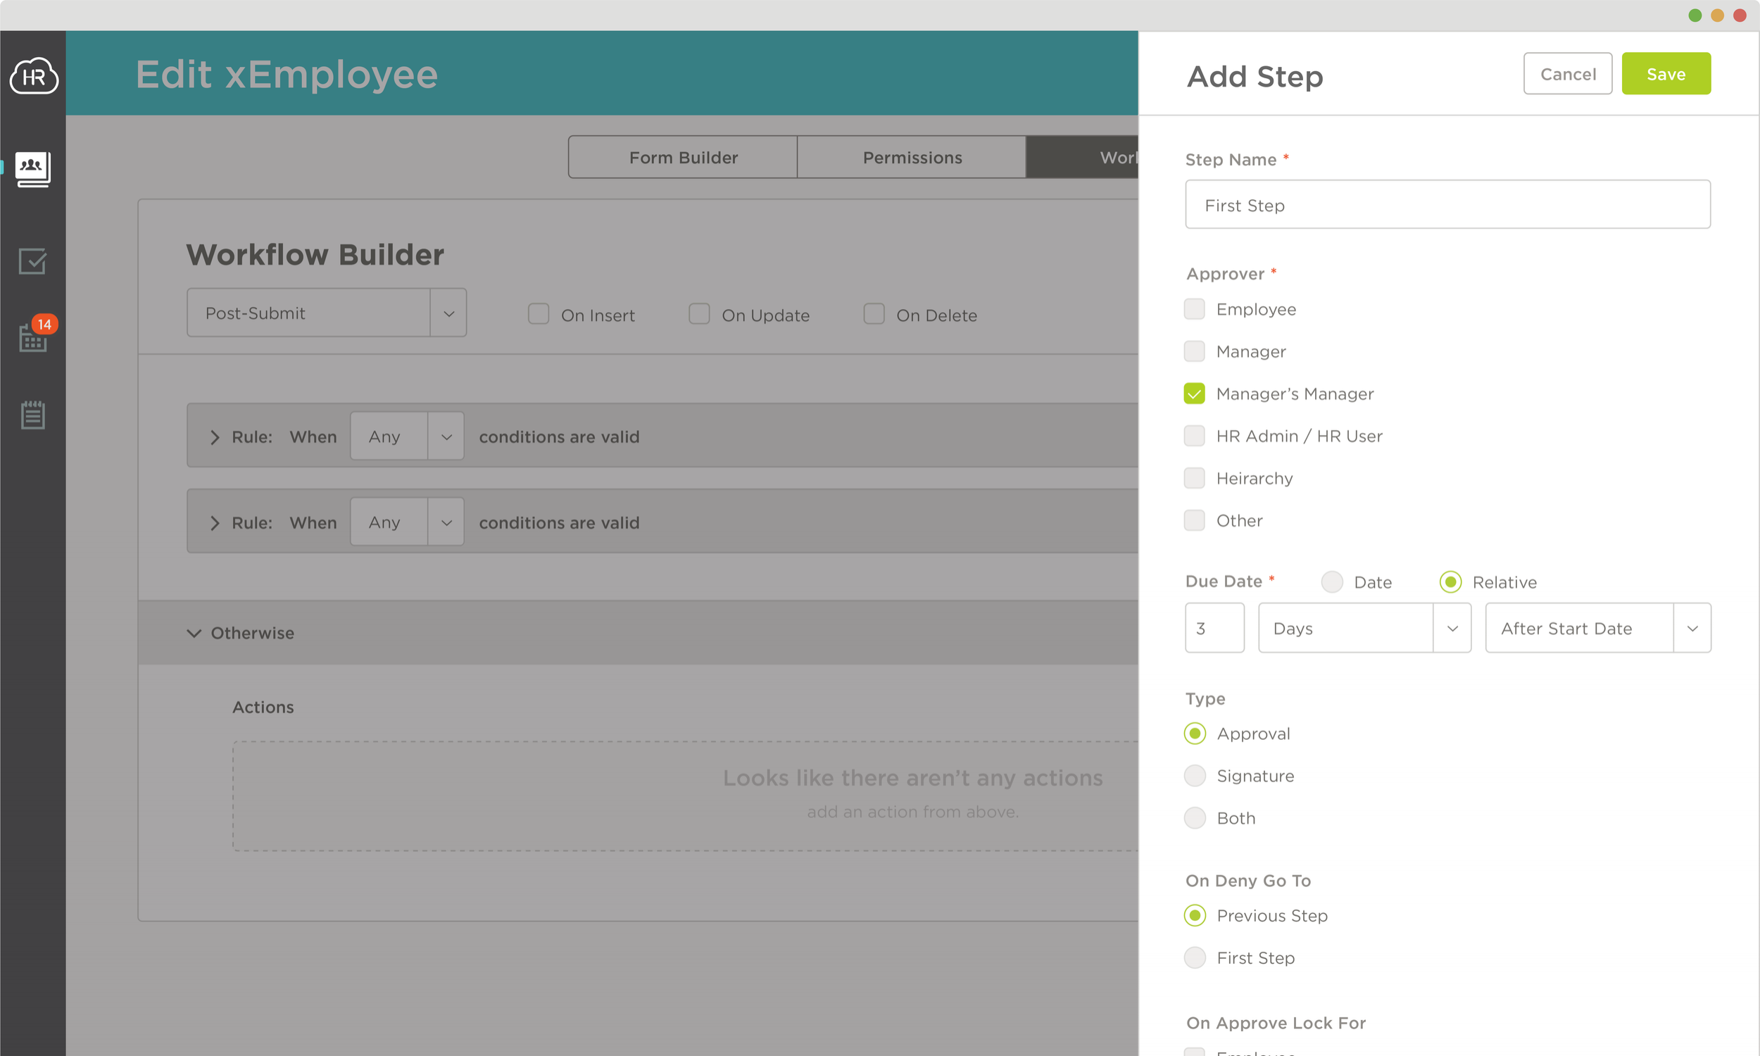
Task: Click the due date number field
Action: point(1214,628)
